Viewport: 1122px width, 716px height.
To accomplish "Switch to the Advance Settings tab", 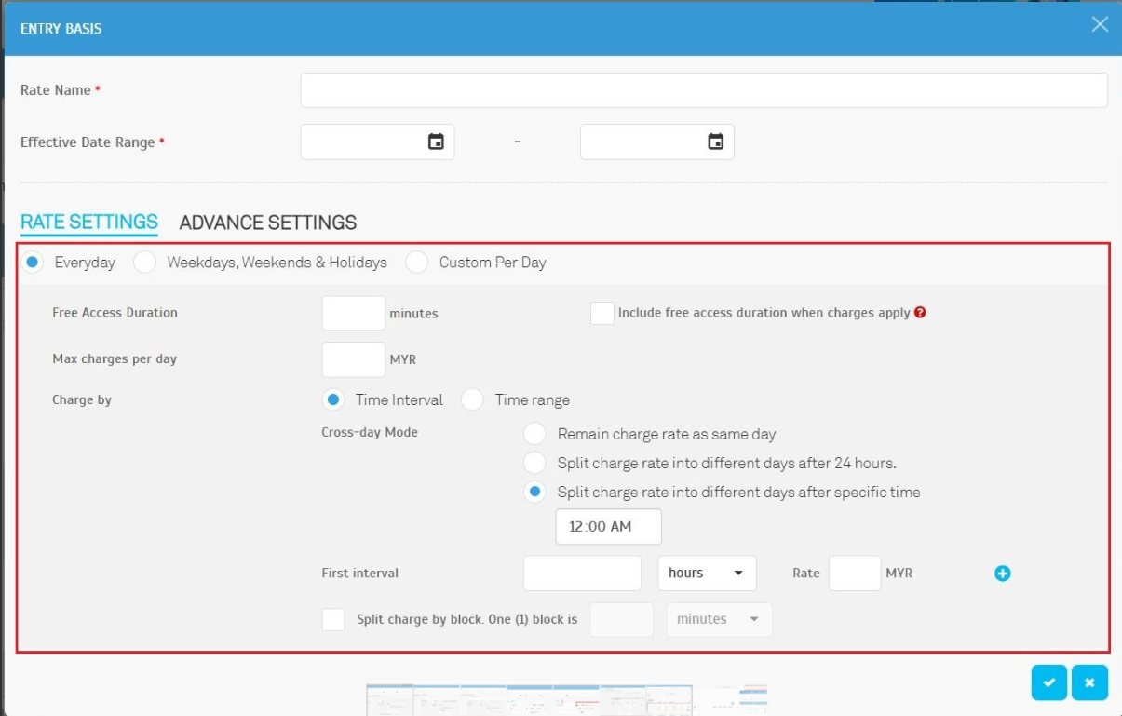I will tap(267, 223).
